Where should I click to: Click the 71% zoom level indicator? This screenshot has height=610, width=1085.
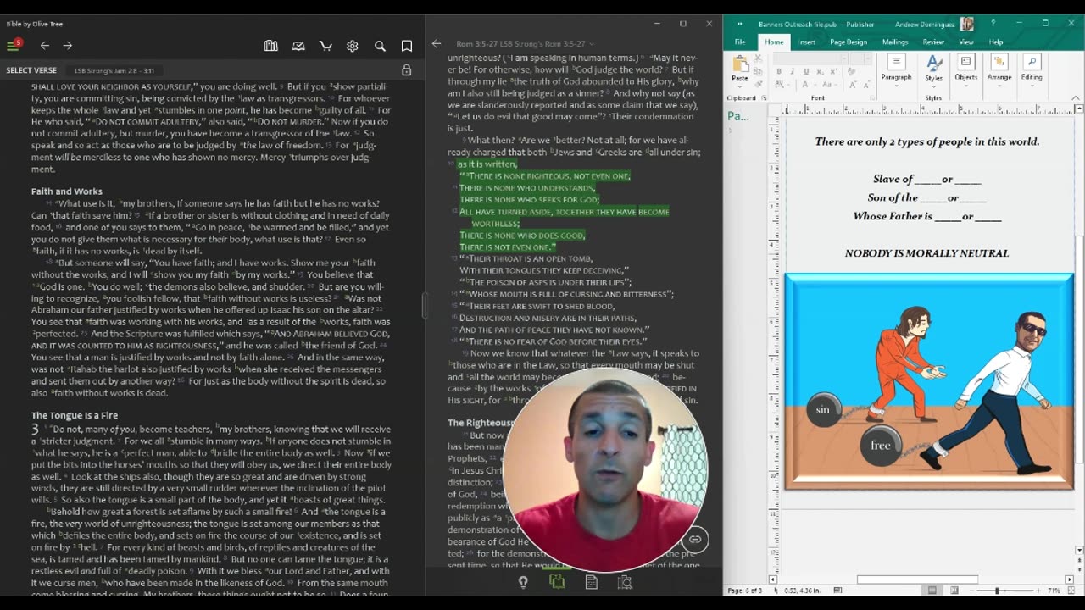(x=1054, y=591)
